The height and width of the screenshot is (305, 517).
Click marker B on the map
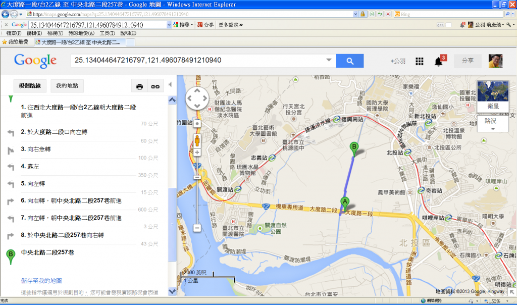[354, 148]
